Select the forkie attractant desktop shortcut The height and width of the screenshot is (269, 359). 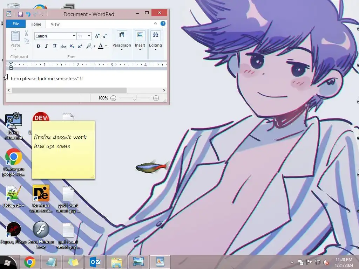click(13, 126)
